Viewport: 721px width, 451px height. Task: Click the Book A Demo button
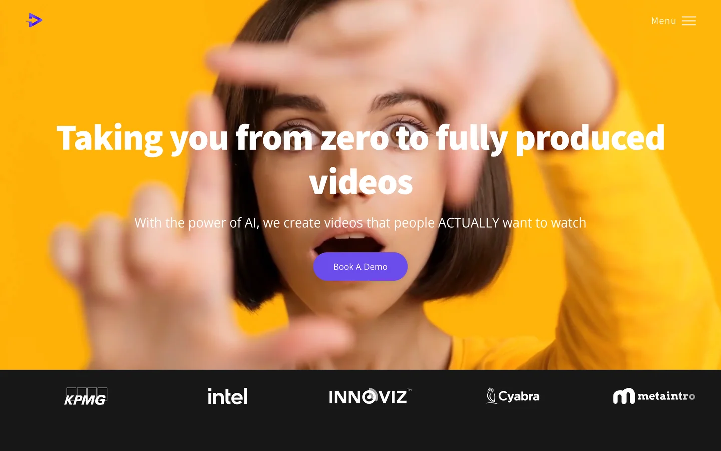360,267
